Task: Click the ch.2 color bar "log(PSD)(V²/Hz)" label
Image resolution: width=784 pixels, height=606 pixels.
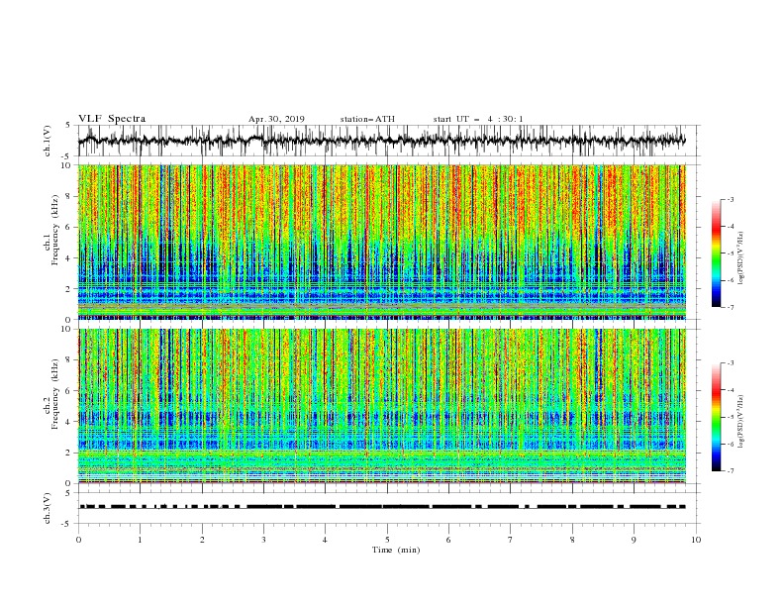Action: pos(740,422)
